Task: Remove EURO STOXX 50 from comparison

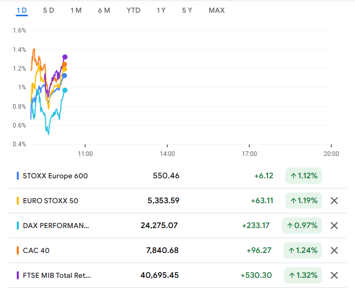Action: pyautogui.click(x=334, y=201)
